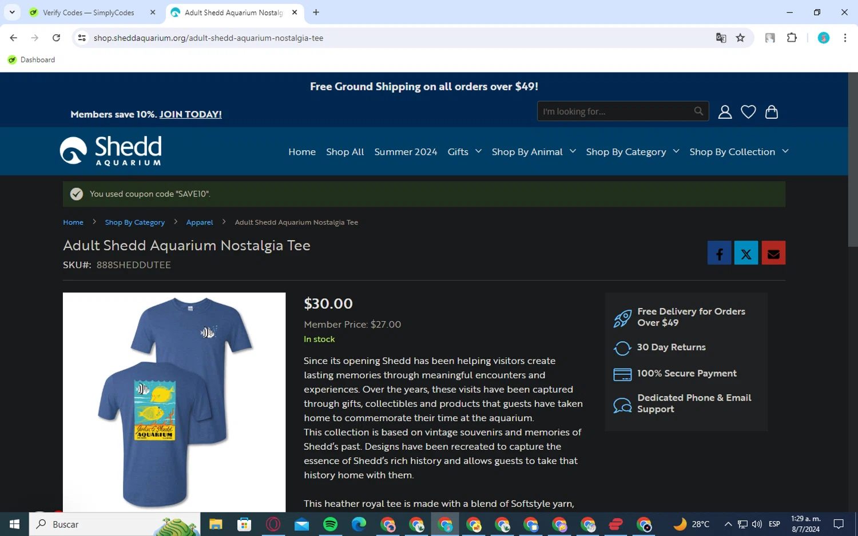The image size is (858, 536).
Task: Select the Adult Shedd Aquarium Nostalgia tab
Action: point(235,13)
